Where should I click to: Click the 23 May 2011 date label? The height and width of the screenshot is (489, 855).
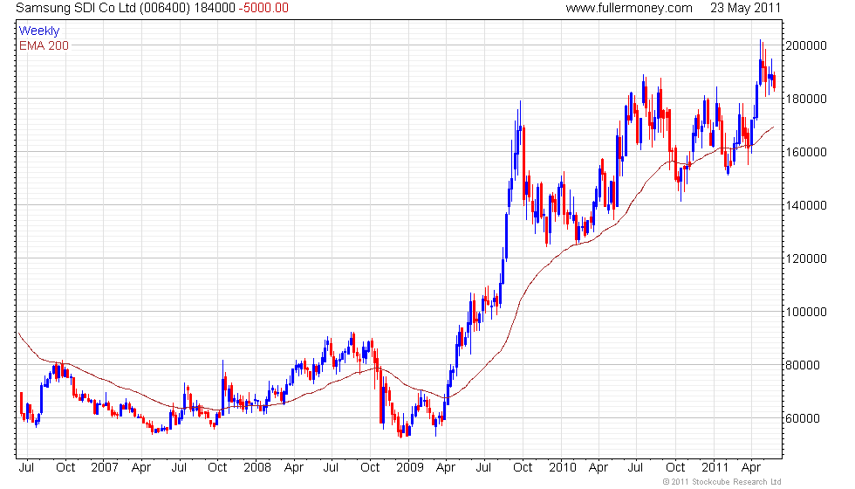point(745,8)
